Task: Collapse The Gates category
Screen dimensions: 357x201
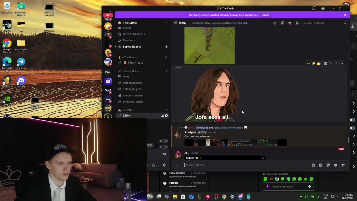Action: coord(130,58)
